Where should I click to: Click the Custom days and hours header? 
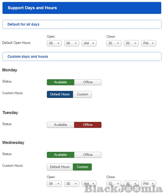[28, 56]
